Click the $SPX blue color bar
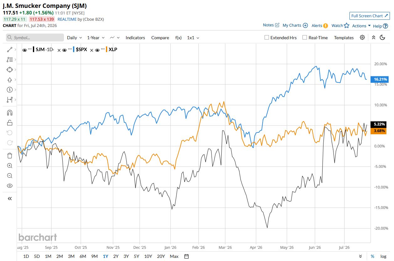The image size is (394, 261). 74,50
